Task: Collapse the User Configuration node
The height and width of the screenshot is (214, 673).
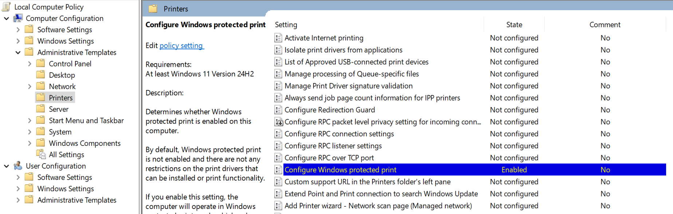Action: pos(7,166)
